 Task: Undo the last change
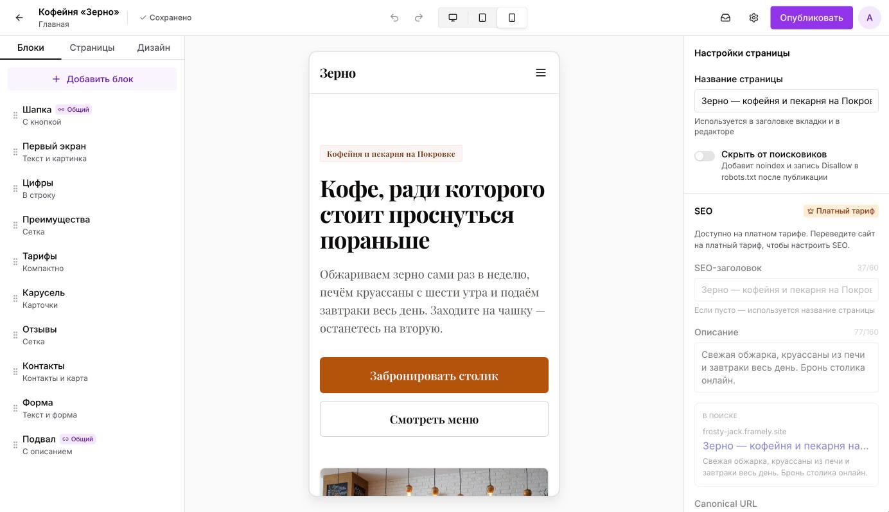point(394,18)
